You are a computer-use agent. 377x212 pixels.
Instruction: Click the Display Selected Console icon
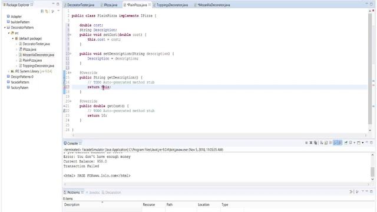coord(351,143)
